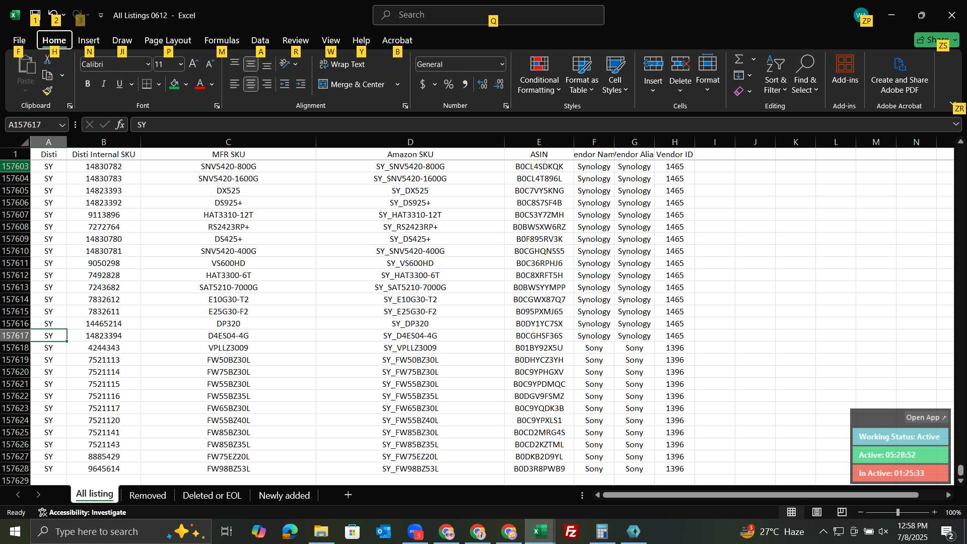Toggle Center horizontal alignment
The image size is (967, 544).
coord(251,84)
